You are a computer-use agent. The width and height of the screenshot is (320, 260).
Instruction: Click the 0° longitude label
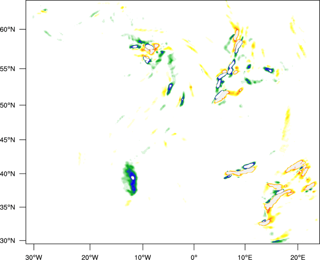(x=194, y=257)
